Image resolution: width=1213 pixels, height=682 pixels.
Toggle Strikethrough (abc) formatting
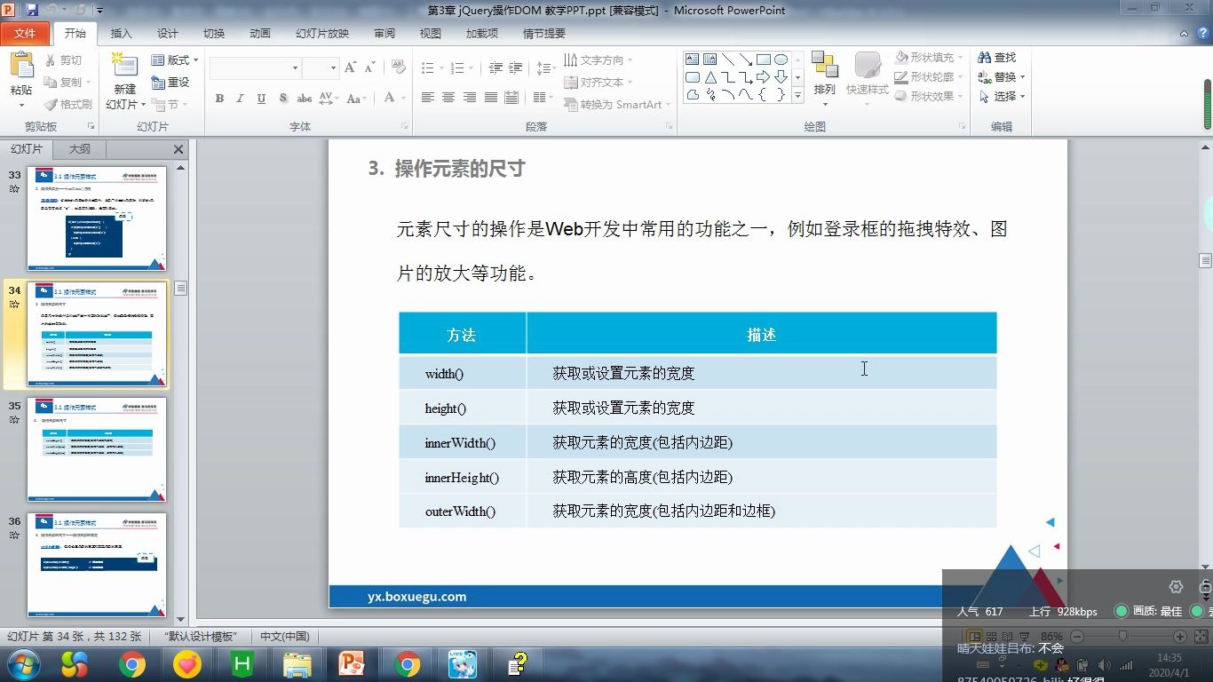pos(305,99)
